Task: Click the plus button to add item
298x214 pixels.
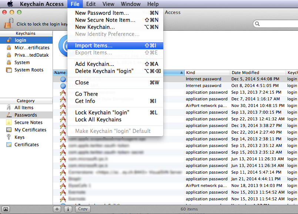Action: [x=57, y=209]
